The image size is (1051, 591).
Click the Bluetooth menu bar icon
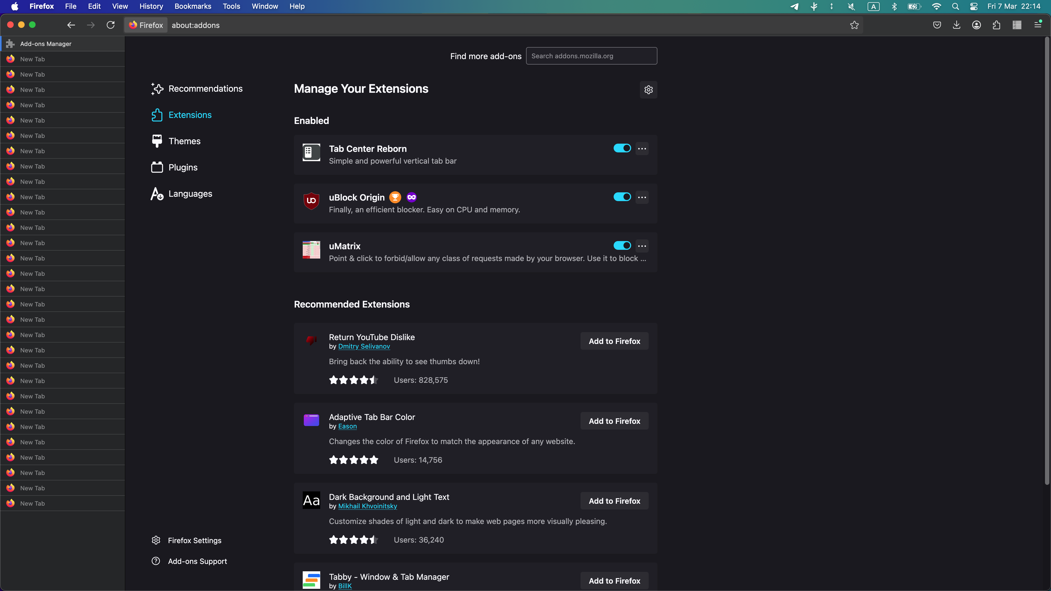894,7
